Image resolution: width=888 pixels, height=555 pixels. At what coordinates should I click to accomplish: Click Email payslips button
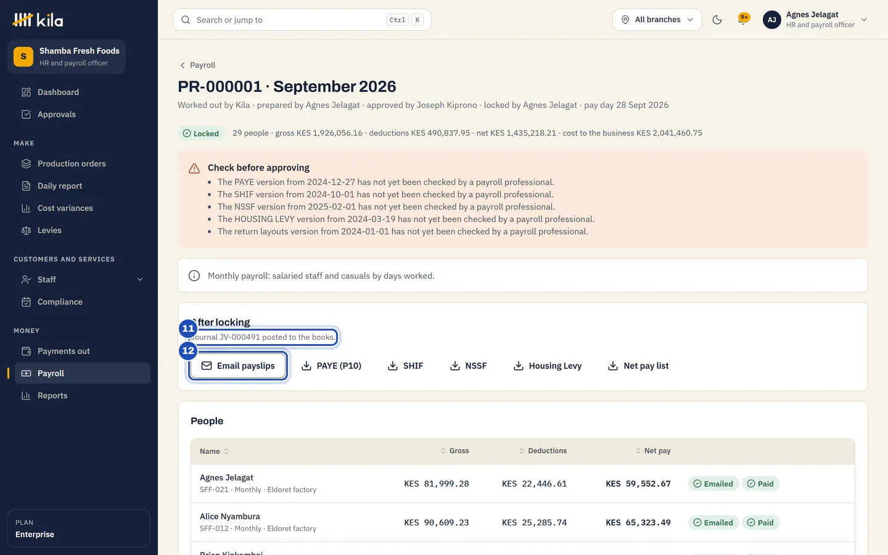pyautogui.click(x=238, y=366)
